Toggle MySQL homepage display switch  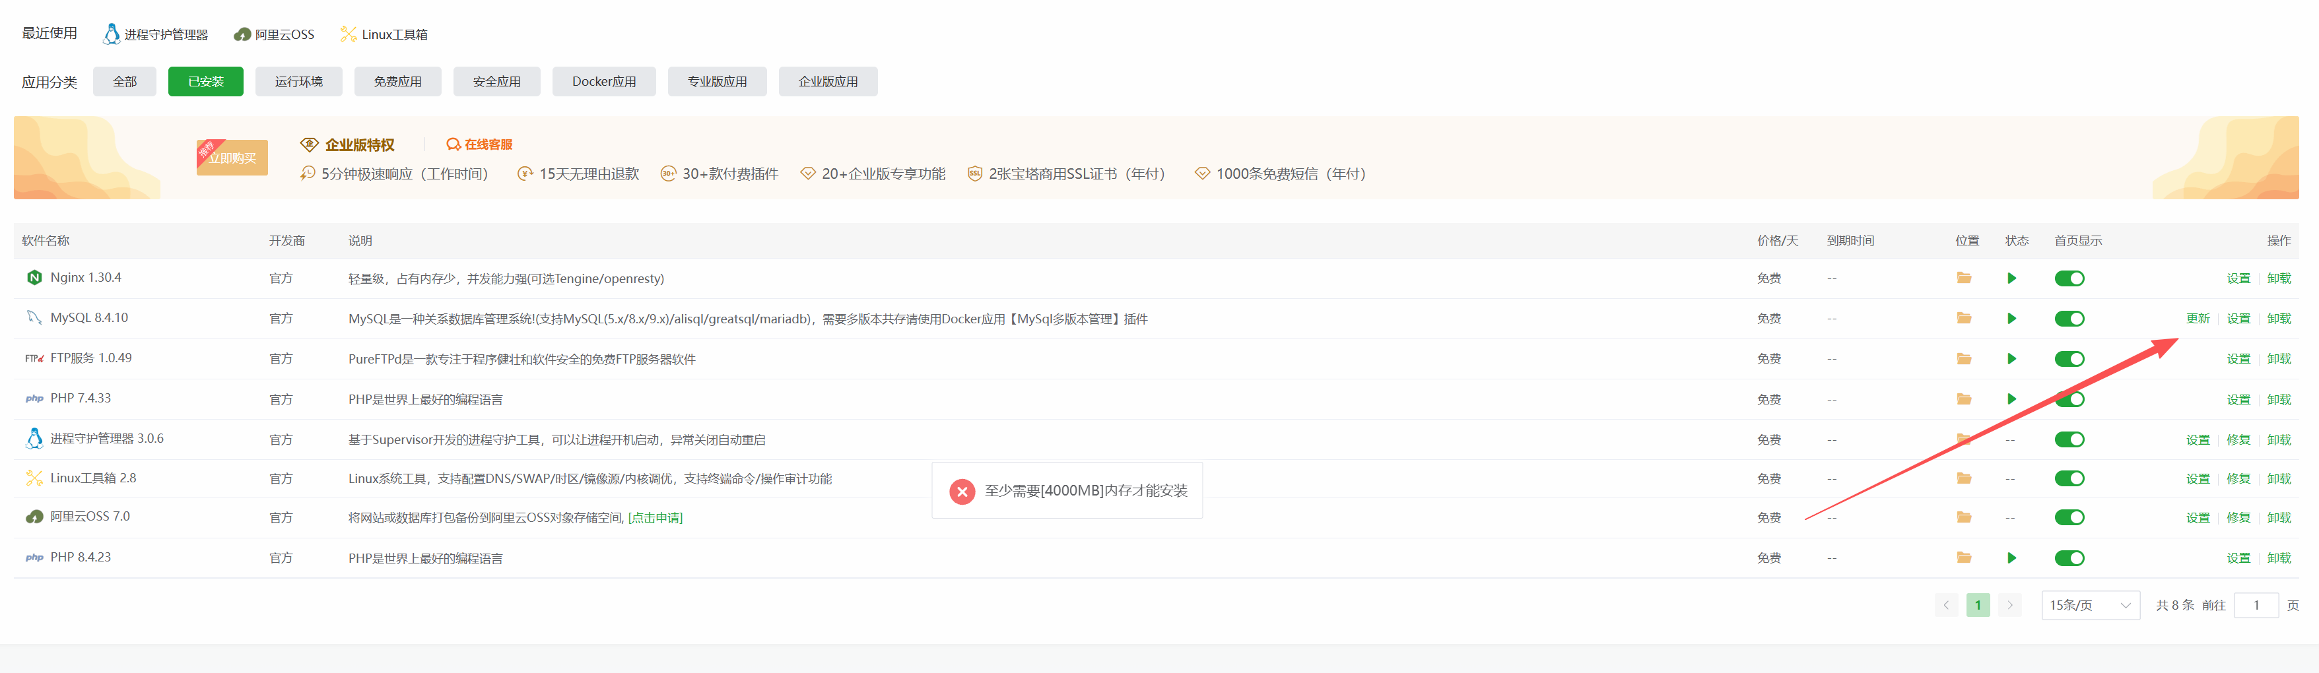pos(2069,319)
